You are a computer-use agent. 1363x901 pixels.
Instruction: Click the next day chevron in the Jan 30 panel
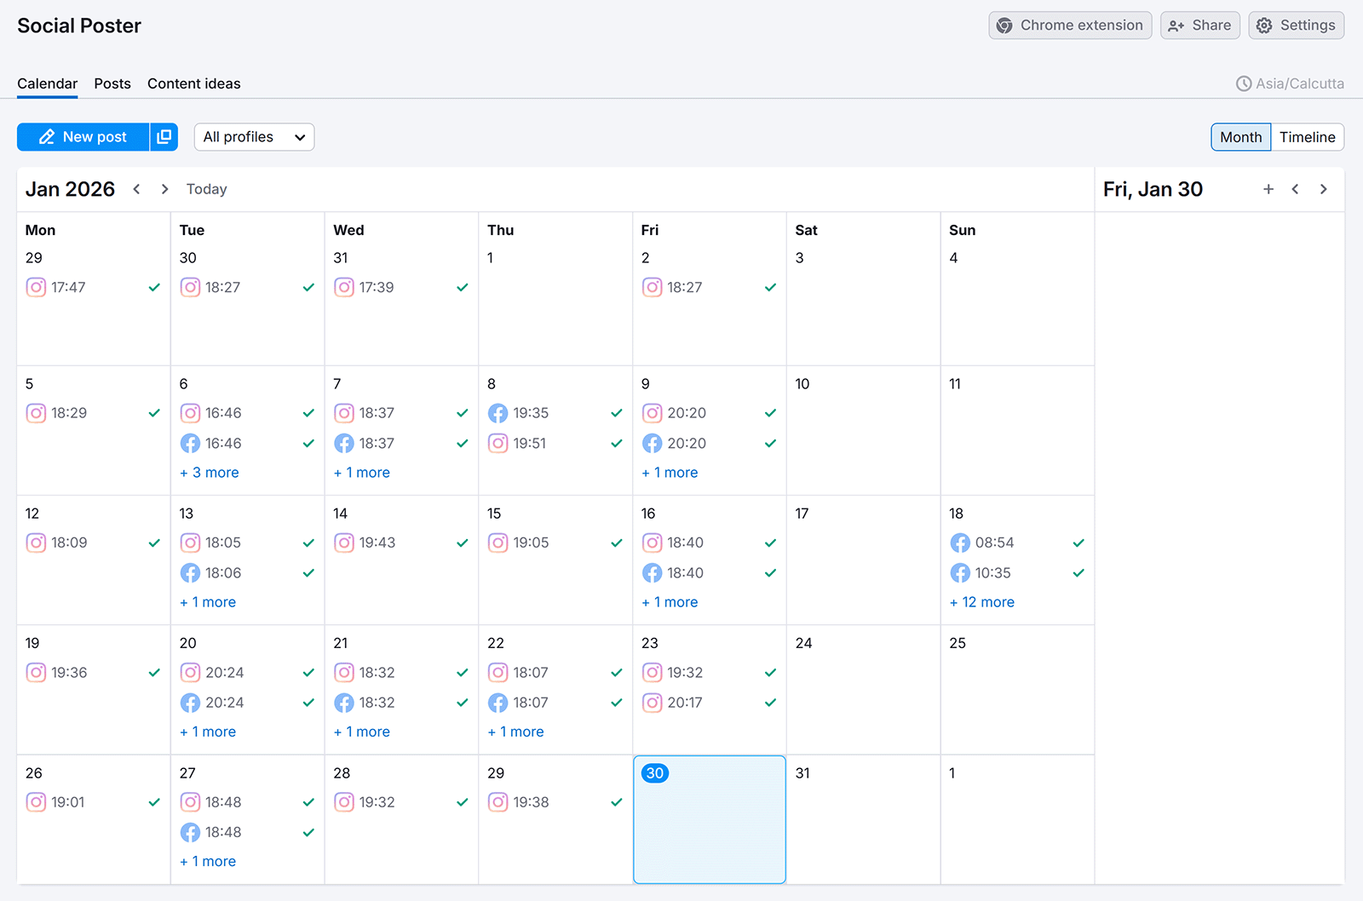coord(1323,189)
